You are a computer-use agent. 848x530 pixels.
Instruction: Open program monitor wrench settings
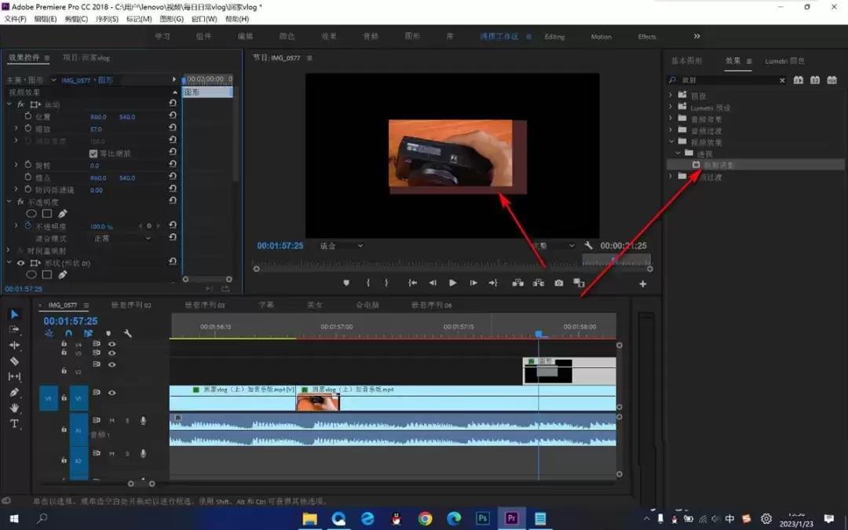pyautogui.click(x=588, y=246)
